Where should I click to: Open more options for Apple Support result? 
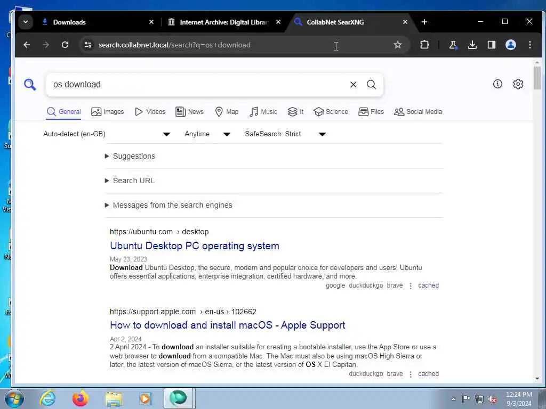point(411,374)
